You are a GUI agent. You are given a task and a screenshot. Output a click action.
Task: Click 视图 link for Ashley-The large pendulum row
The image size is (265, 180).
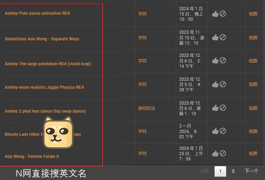point(253,61)
